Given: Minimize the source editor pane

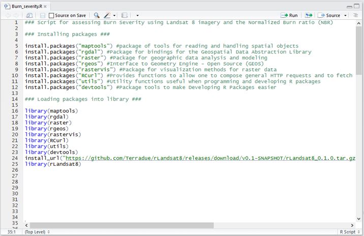Looking at the screenshot, I should [349, 6].
